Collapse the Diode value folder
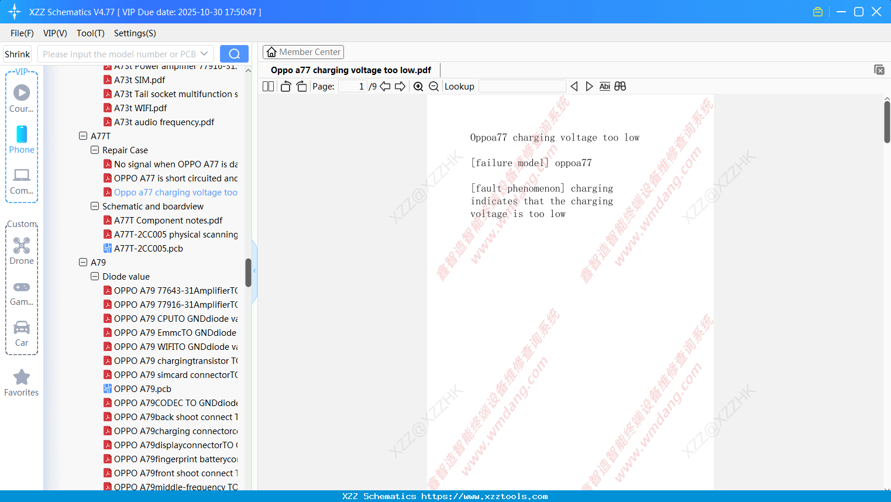The height and width of the screenshot is (502, 891). click(x=95, y=276)
